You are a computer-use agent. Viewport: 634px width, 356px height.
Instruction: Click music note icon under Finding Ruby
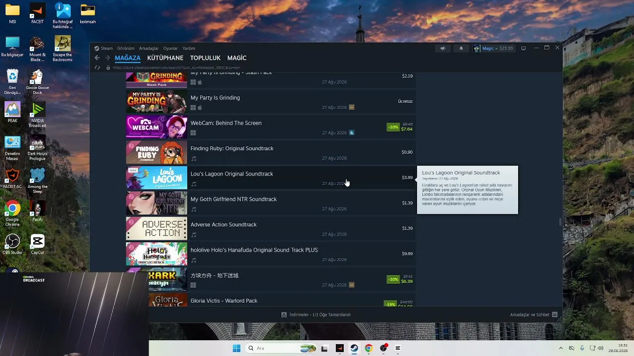tap(194, 159)
